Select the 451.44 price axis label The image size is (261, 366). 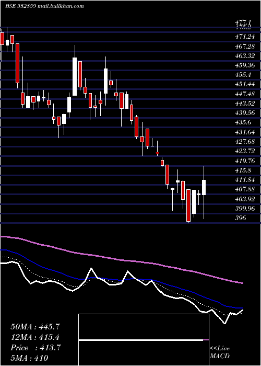245,84
